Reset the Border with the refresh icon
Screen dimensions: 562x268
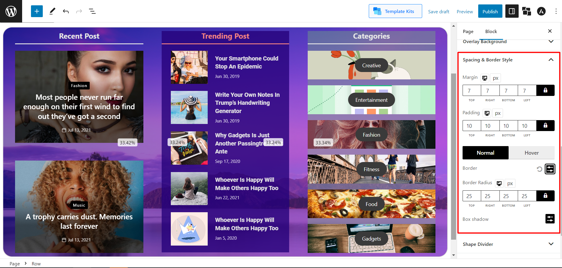539,169
